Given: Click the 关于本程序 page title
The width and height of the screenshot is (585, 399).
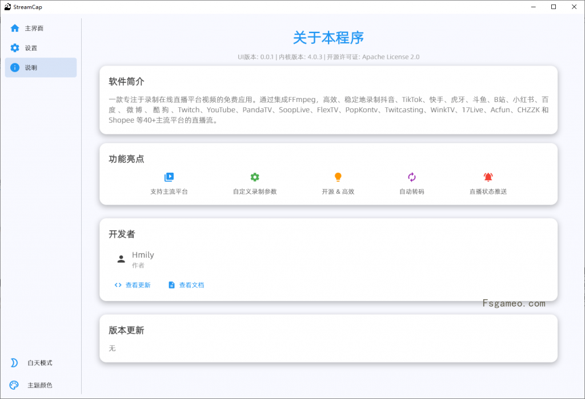Looking at the screenshot, I should tap(328, 38).
